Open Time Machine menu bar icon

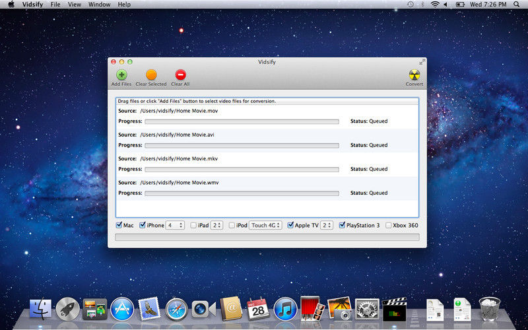pos(411,5)
